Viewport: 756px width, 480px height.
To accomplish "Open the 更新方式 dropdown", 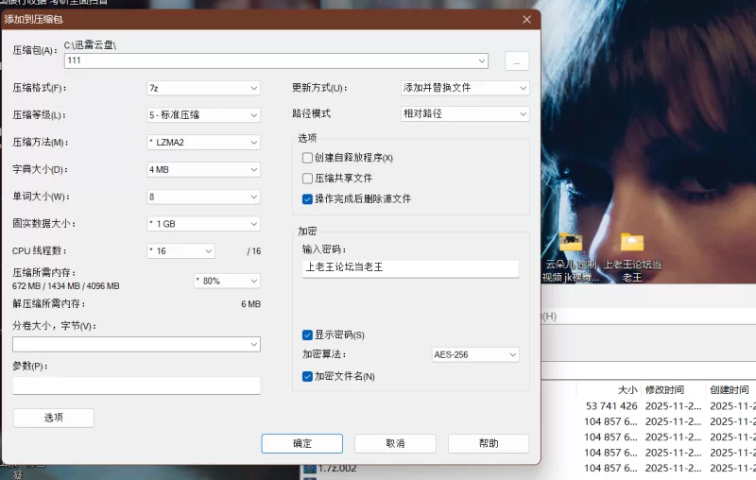I will coord(465,88).
